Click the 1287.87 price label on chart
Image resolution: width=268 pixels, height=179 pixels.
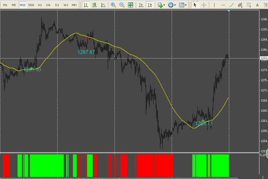pyautogui.click(x=86, y=52)
